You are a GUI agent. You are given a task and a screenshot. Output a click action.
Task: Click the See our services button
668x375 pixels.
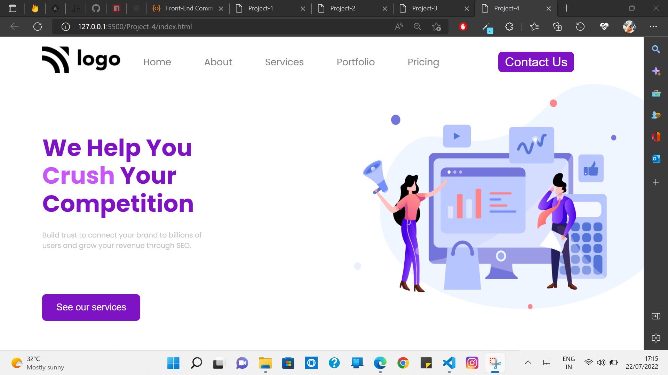tap(91, 307)
